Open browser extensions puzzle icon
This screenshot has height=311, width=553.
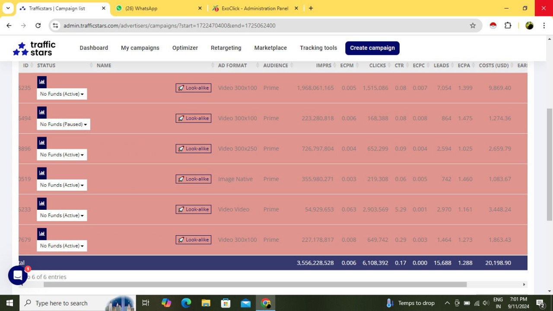click(508, 26)
